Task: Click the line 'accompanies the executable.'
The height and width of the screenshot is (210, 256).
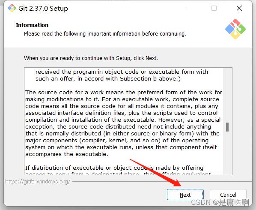Action: point(67,154)
